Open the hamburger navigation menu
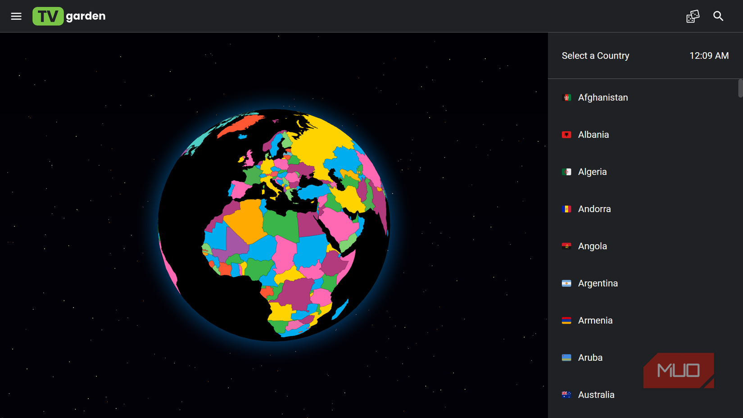 tap(16, 16)
